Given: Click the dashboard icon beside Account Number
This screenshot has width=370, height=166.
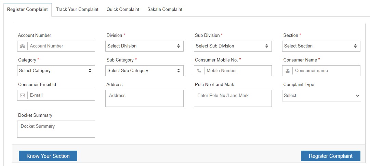Looking at the screenshot, I should click(23, 46).
